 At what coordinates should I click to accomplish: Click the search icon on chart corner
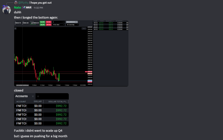(x=15, y=29)
